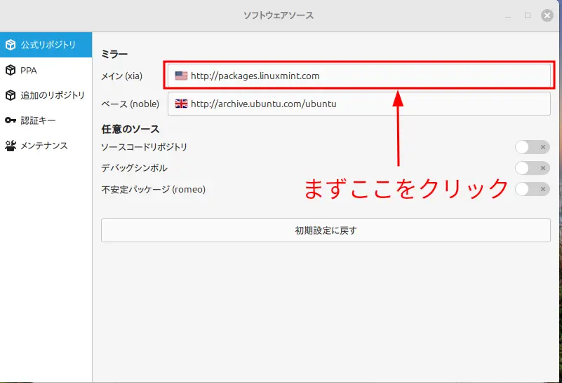Click the 認証キー key icon

pos(11,120)
